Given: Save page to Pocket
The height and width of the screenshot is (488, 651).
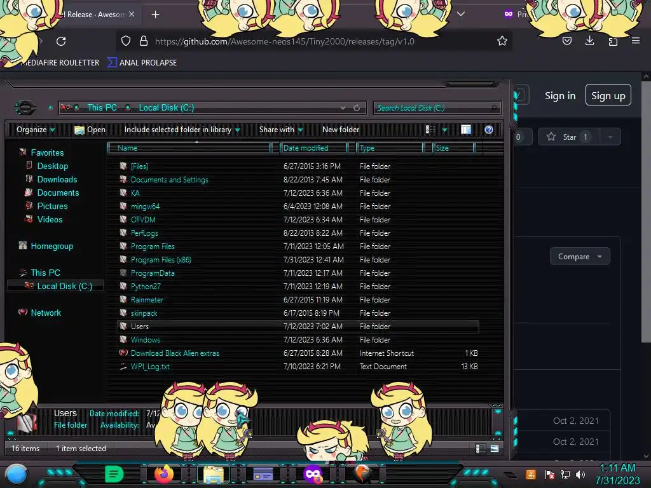Looking at the screenshot, I should [567, 41].
